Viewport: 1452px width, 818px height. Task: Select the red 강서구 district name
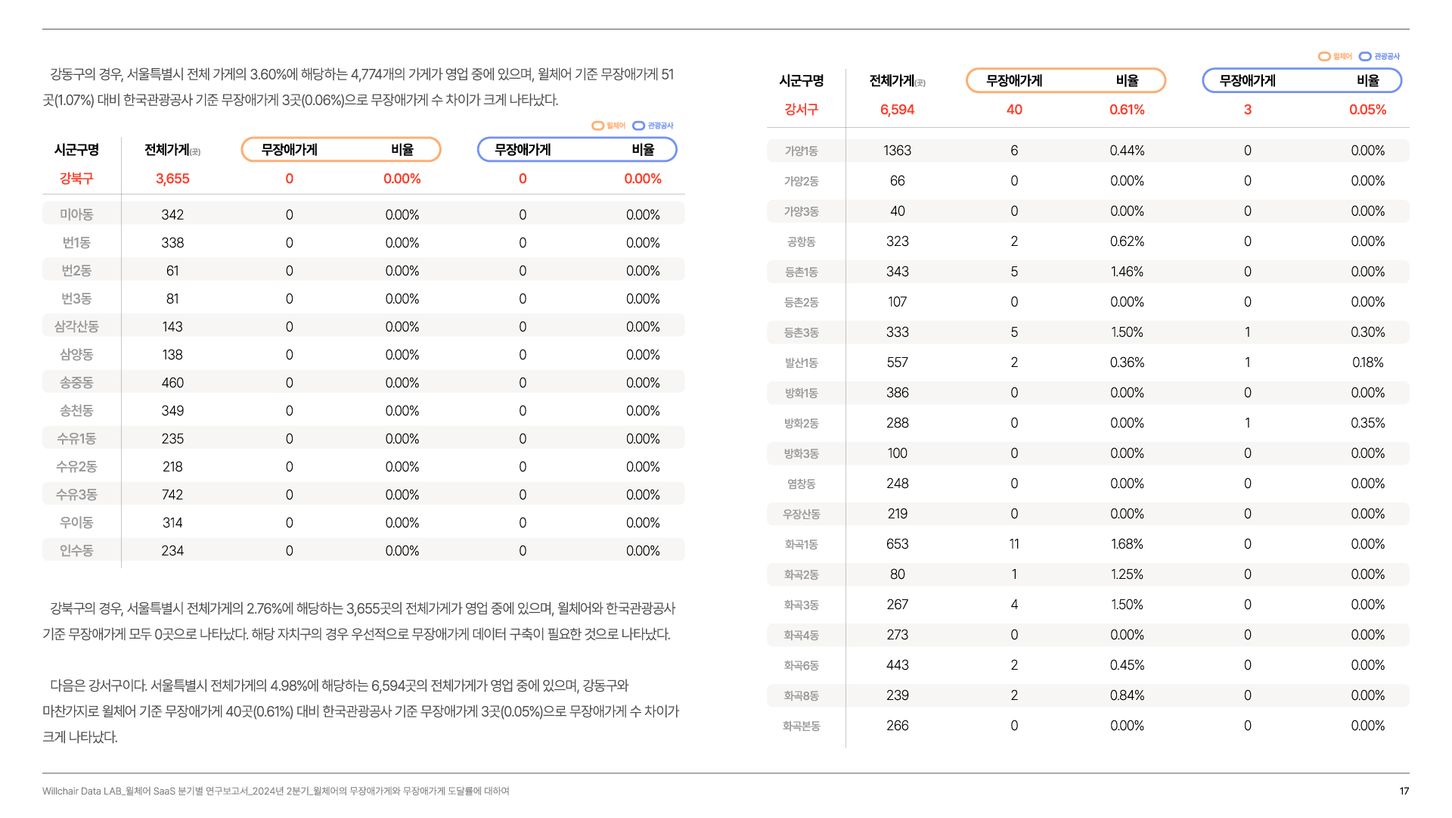[x=801, y=110]
